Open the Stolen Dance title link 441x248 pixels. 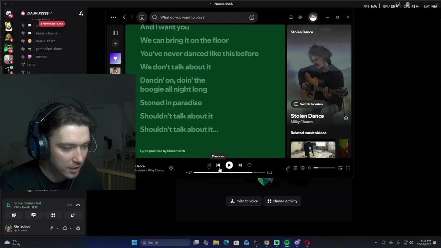click(307, 116)
